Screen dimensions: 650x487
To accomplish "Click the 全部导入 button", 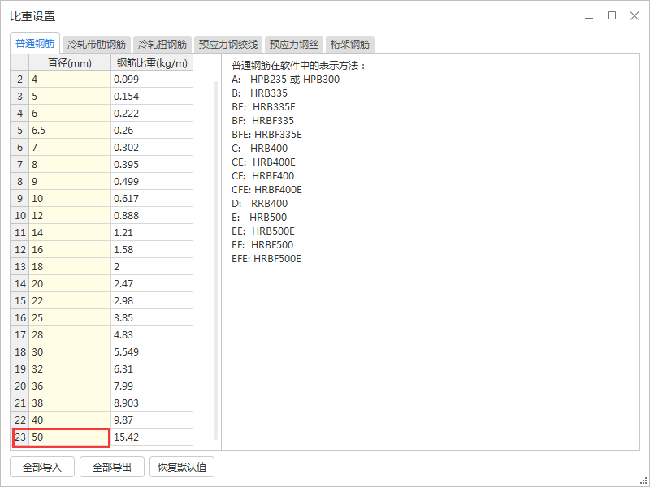I will 42,468.
